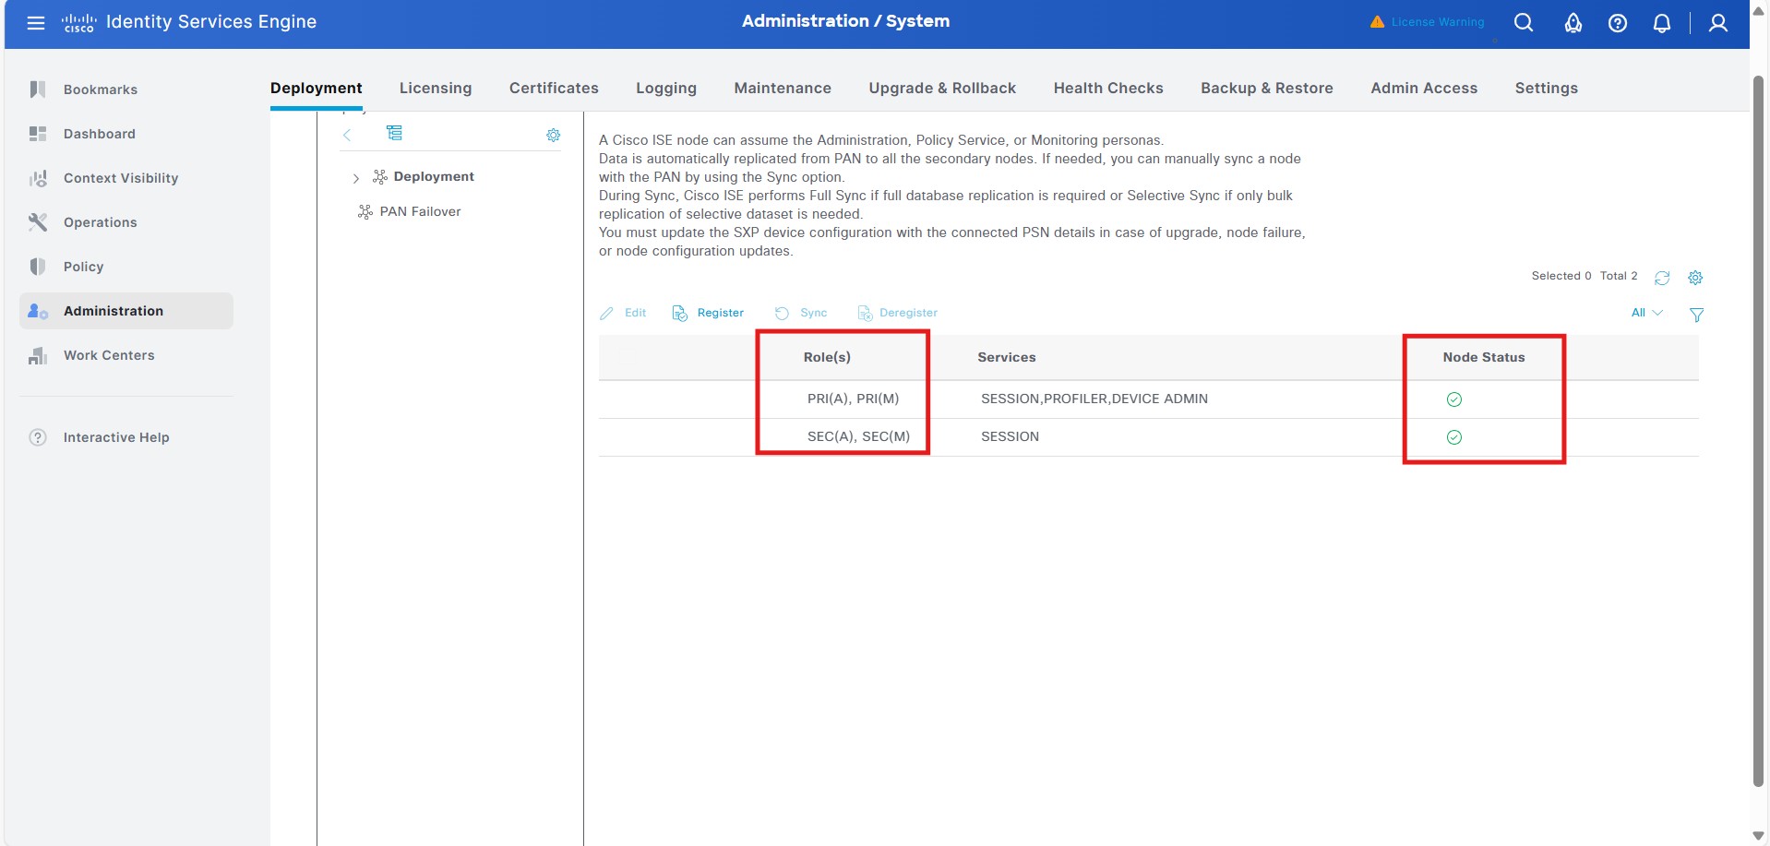Switch to the Certificates tab

pyautogui.click(x=554, y=89)
